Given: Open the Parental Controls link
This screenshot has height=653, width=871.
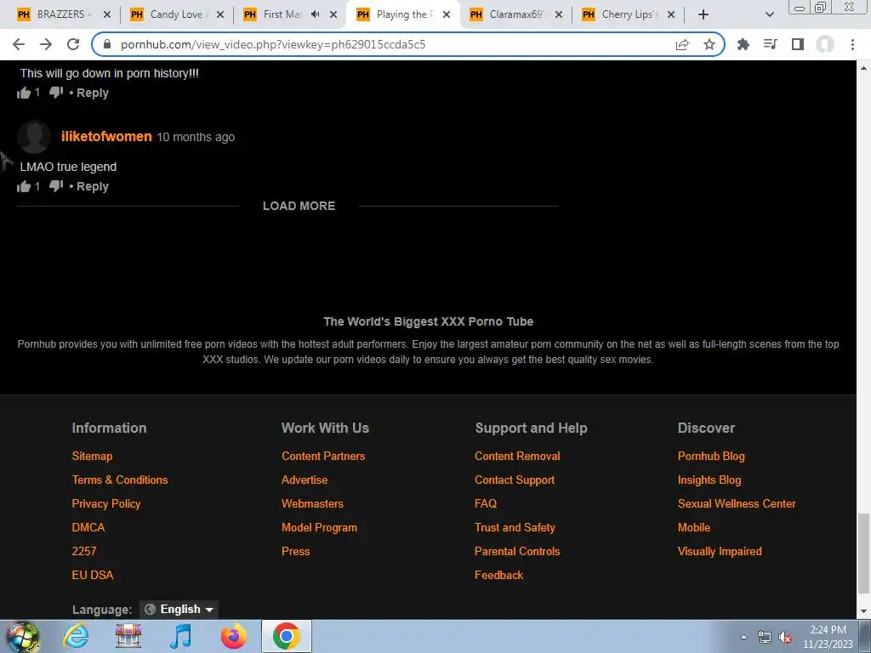Looking at the screenshot, I should 517,551.
